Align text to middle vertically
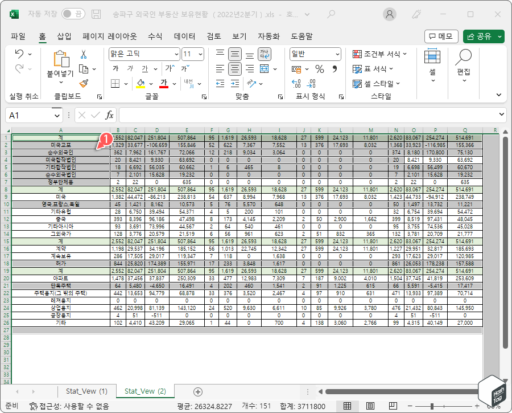Viewport: 512px width, 413px height. [235, 54]
